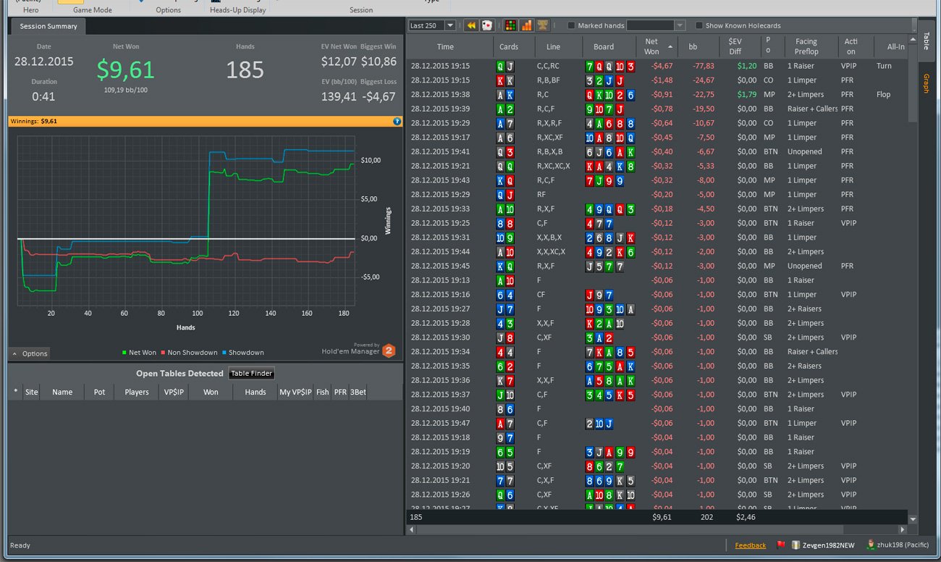Click the Players column header in Open Tables
Viewport: 941px width, 562px height.
coord(137,392)
